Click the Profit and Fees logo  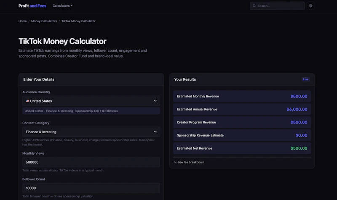(x=32, y=6)
